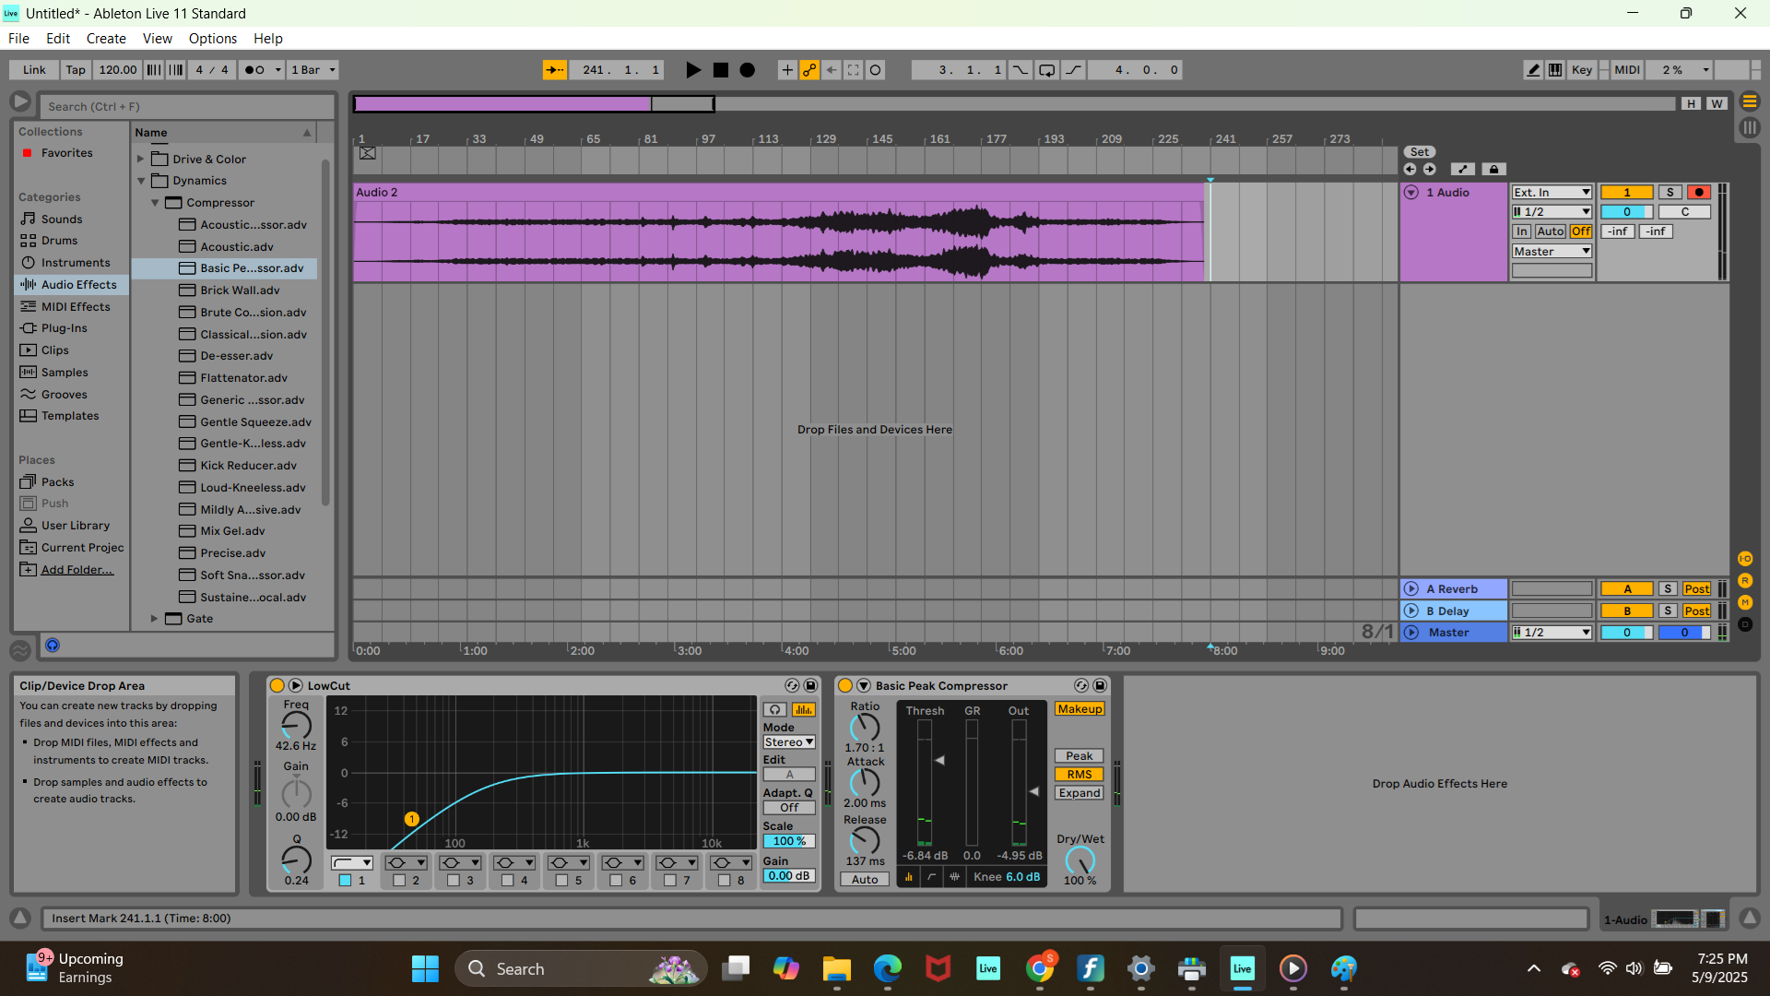Click the preview headphone icon in the browser
Image resolution: width=1770 pixels, height=996 pixels.
[53, 646]
